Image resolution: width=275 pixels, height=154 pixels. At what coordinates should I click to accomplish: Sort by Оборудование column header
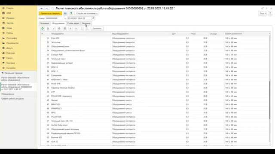tap(58, 34)
